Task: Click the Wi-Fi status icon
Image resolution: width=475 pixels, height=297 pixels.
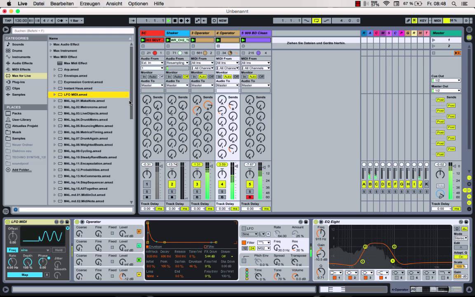Action: pyautogui.click(x=386, y=4)
